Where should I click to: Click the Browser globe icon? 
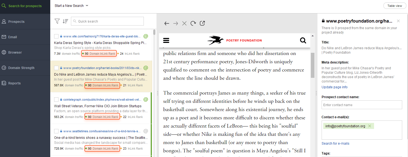point(4,52)
